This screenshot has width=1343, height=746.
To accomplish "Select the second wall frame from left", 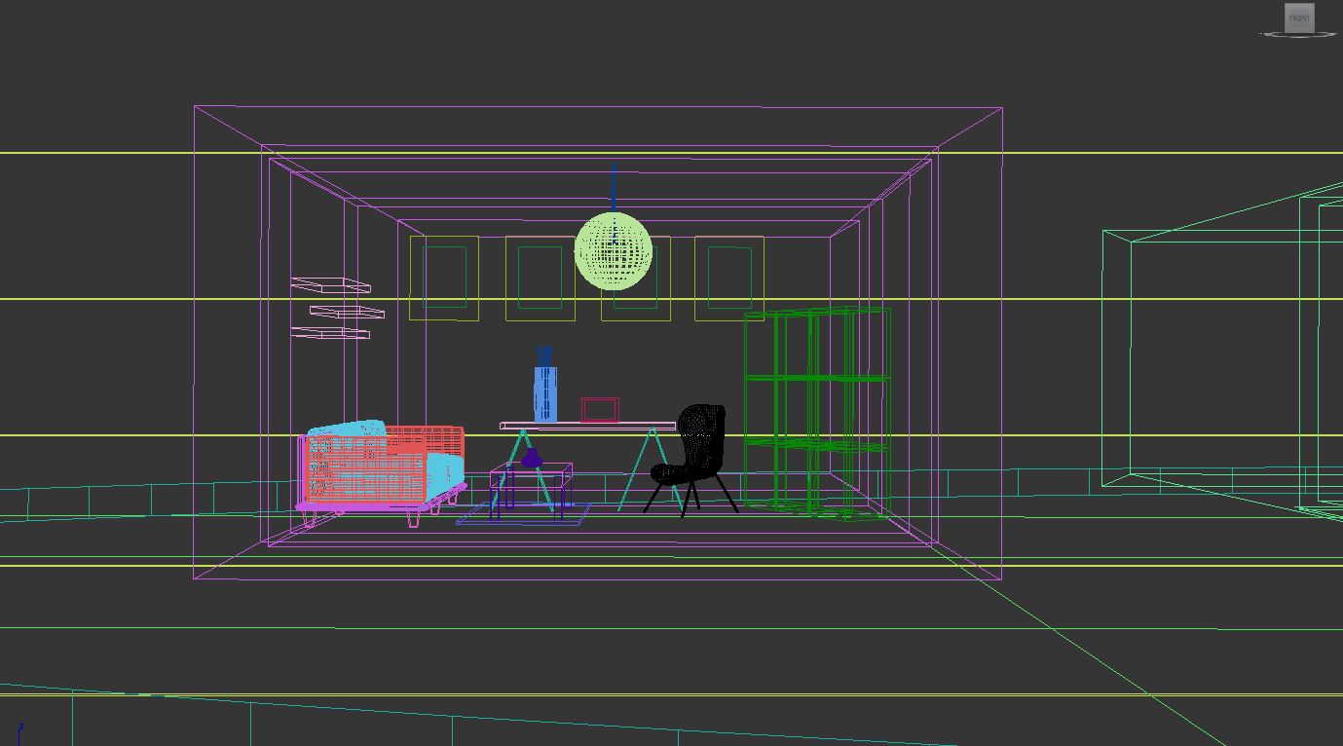I will click(540, 279).
